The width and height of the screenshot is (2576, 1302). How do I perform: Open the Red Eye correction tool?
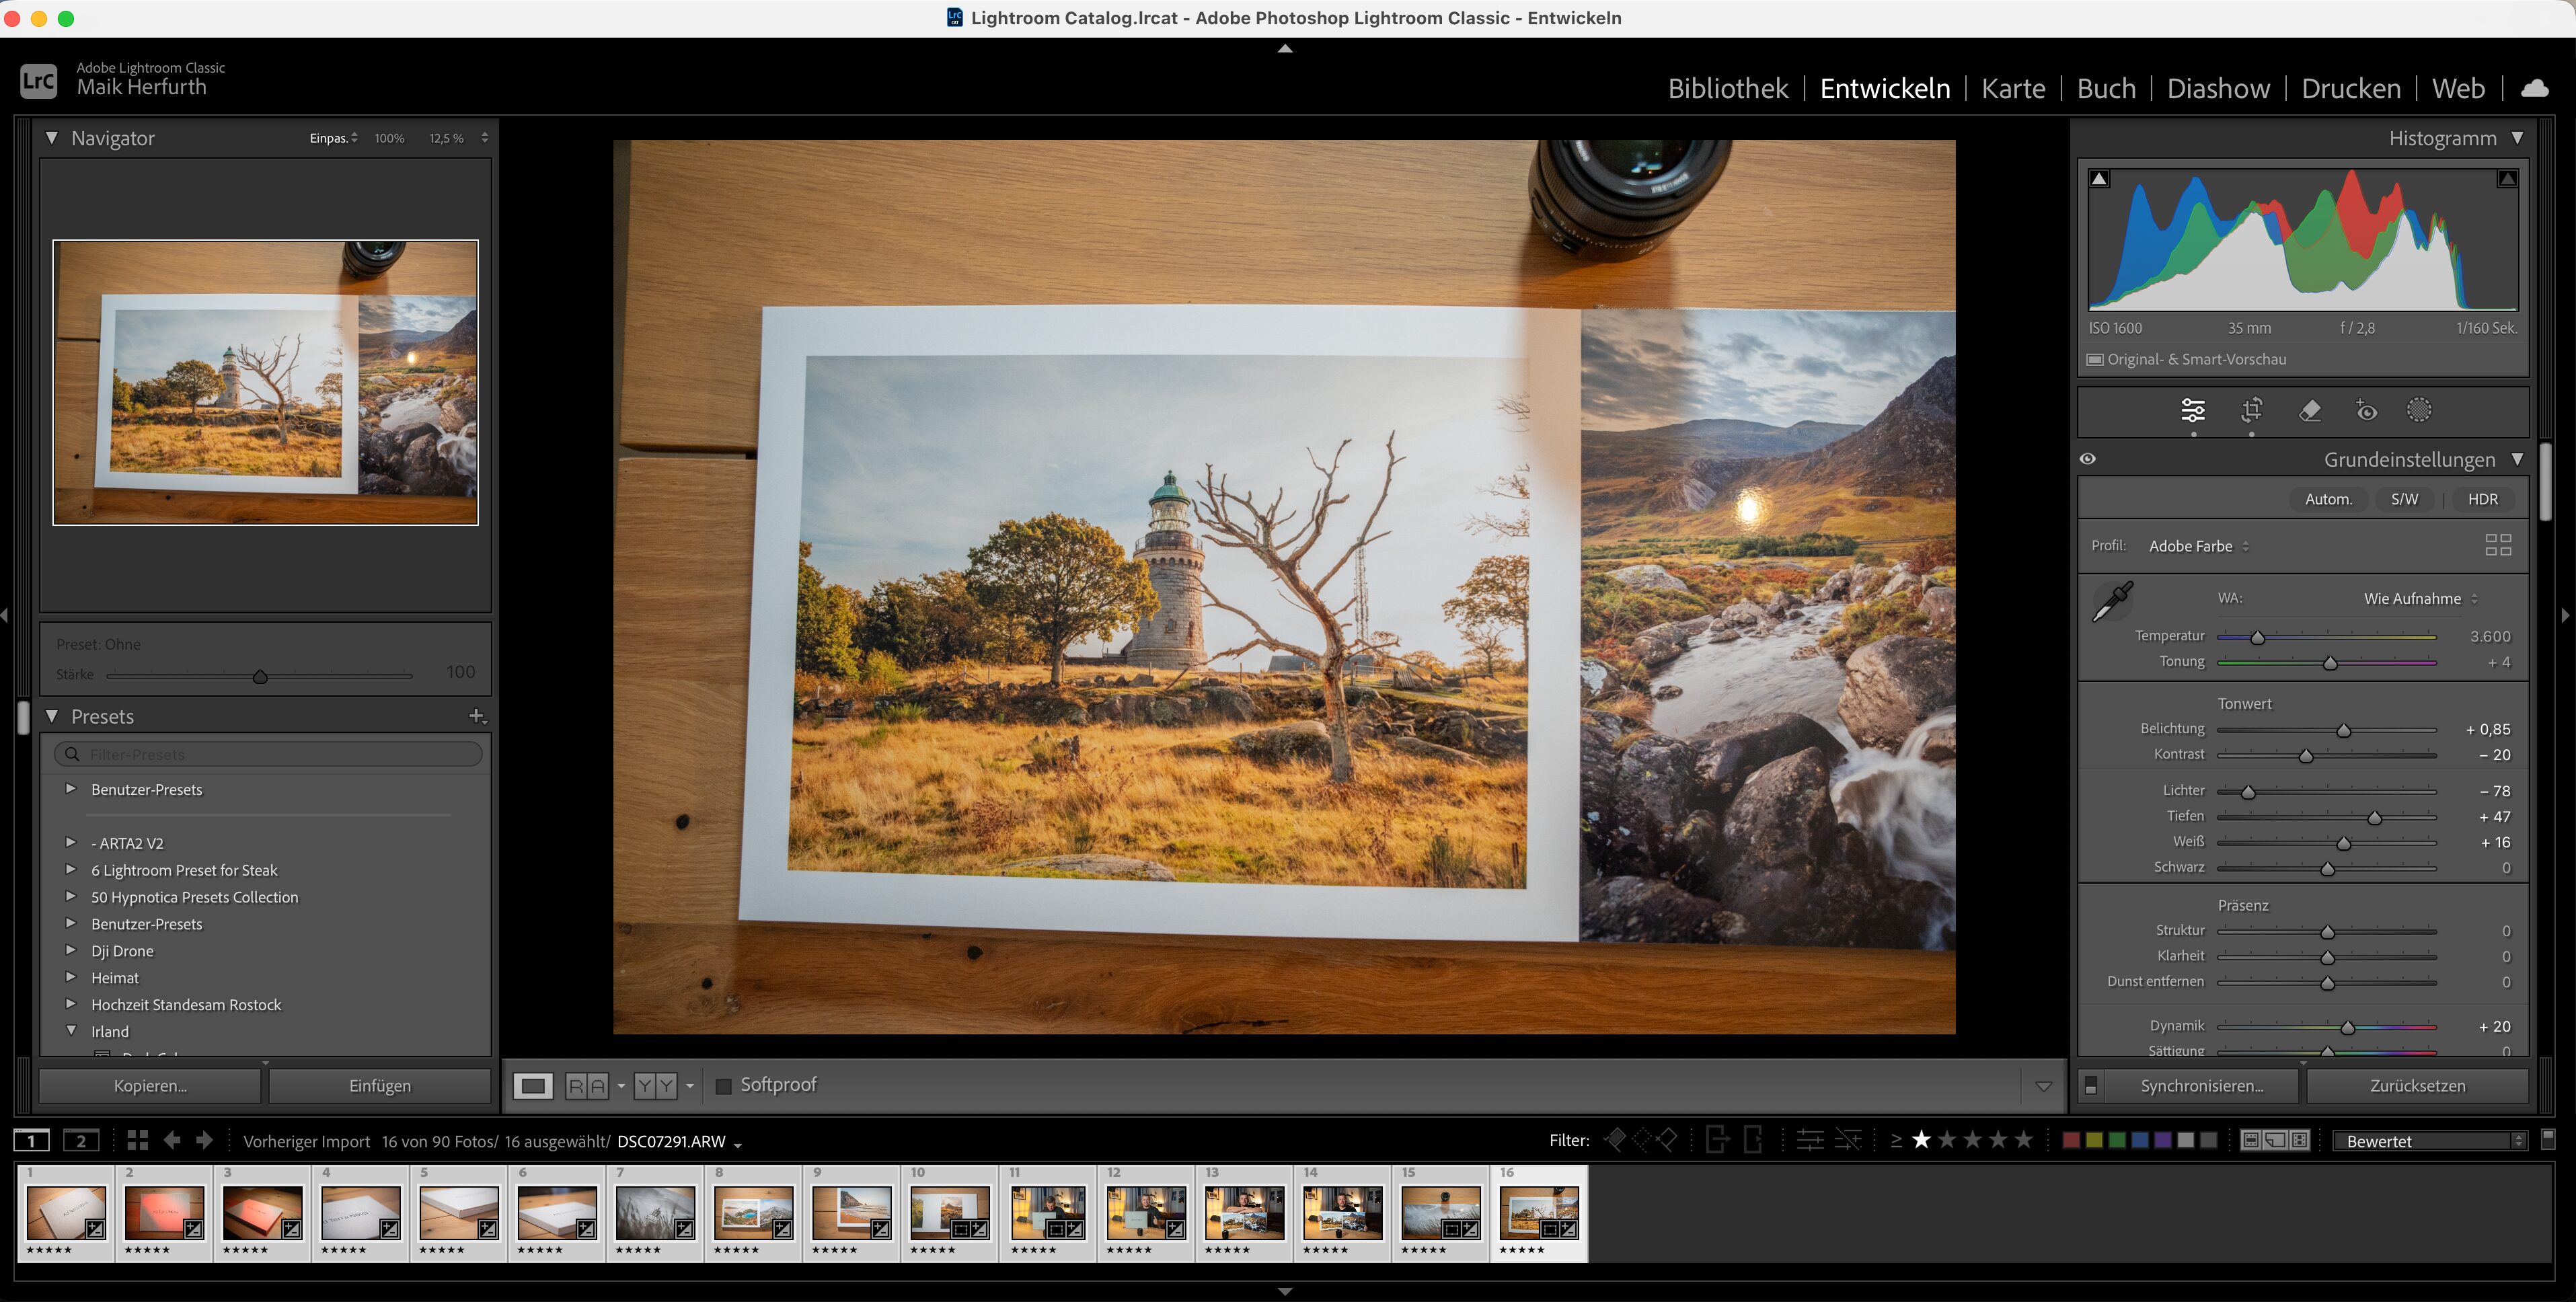click(x=2366, y=411)
